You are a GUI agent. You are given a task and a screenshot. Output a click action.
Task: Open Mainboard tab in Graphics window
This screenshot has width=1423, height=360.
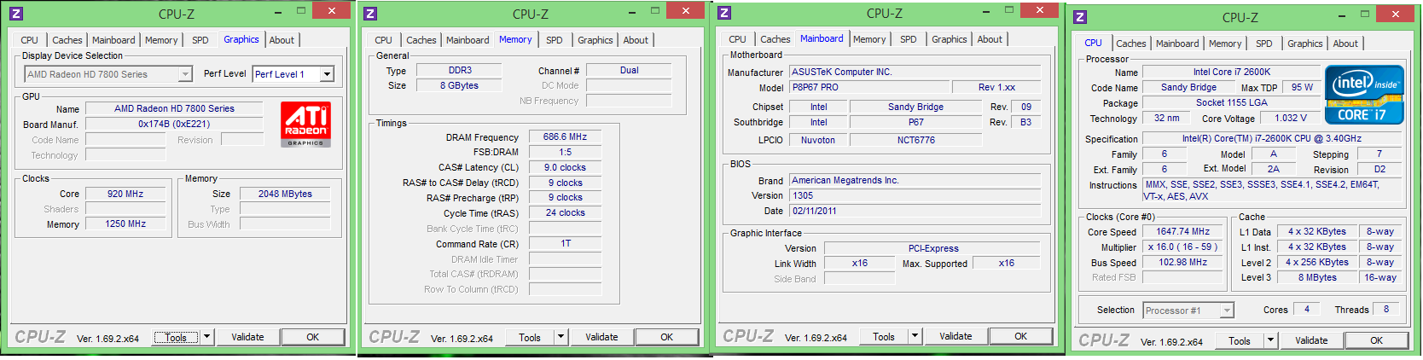113,40
